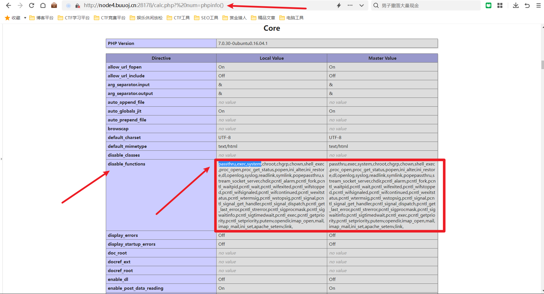544x294 pixels.
Task: Go forward to the next page
Action: tap(20, 5)
